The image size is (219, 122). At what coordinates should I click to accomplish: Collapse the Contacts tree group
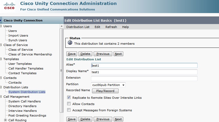click(1, 78)
